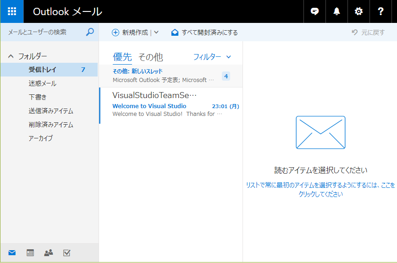Open その他: 新しいスレッド notification row

point(171,76)
